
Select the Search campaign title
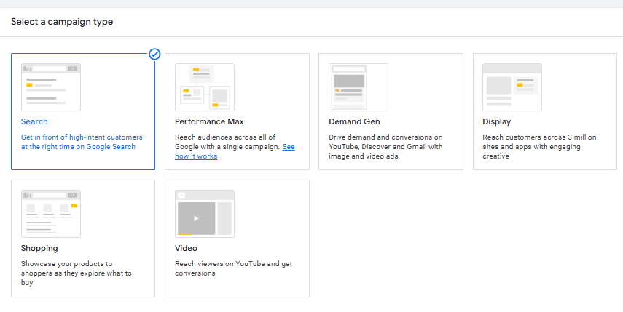pos(34,121)
